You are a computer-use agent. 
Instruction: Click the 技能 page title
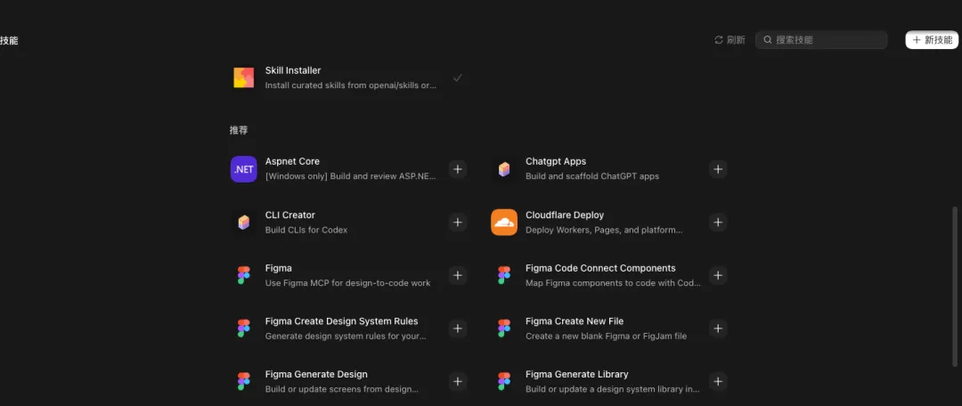click(x=9, y=40)
